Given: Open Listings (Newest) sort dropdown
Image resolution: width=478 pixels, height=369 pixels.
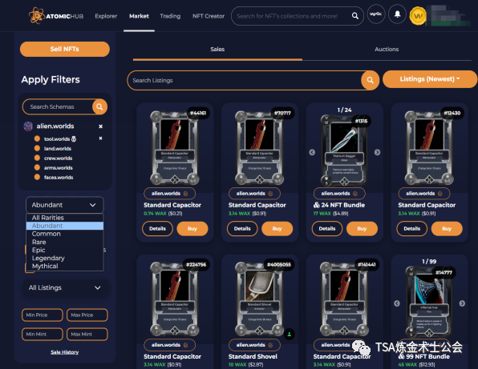Looking at the screenshot, I should click(430, 79).
